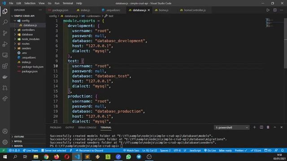Open the remote window indicator in status bar
287x161 pixels.
click(x=3, y=150)
